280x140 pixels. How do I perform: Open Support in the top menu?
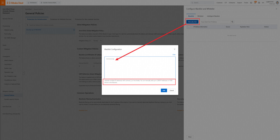point(239,3)
